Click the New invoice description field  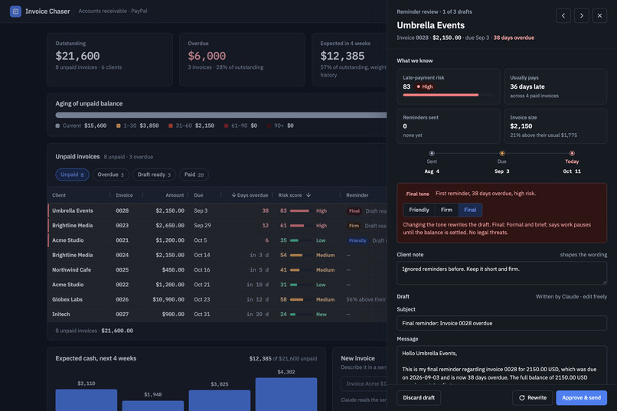pos(364,383)
